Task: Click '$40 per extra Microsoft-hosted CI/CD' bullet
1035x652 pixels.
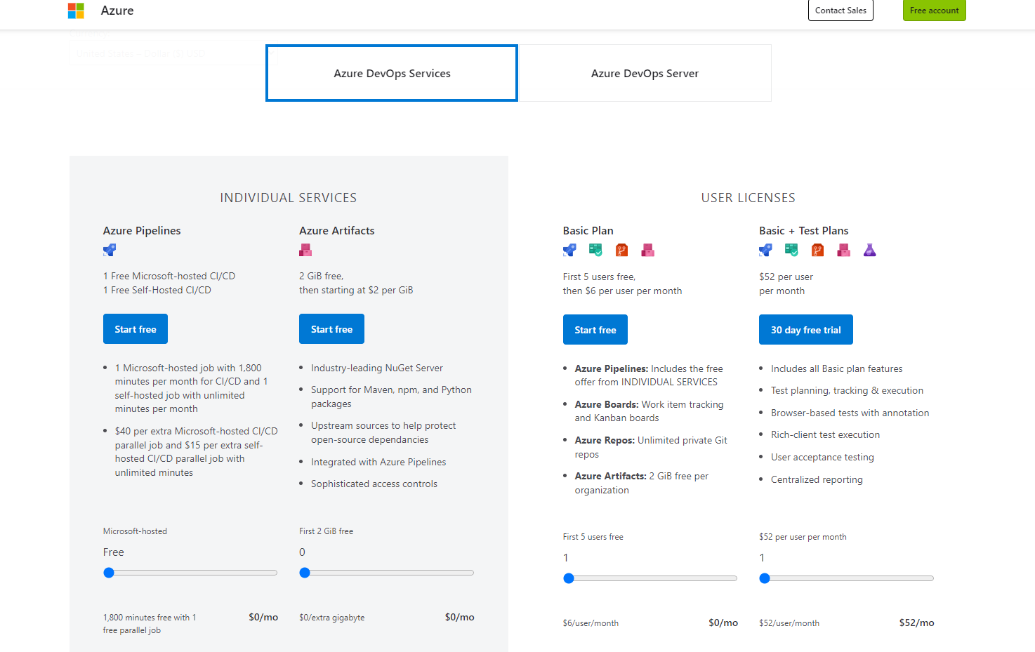Action: [197, 451]
